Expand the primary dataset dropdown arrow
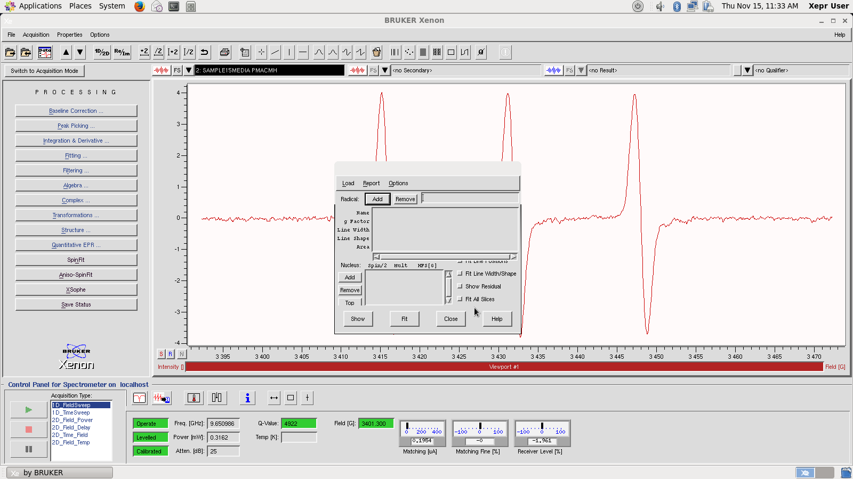Viewport: 853px width, 479px height. coord(189,70)
